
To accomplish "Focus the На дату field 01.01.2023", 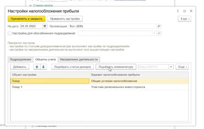I will pyautogui.click(x=31, y=26).
